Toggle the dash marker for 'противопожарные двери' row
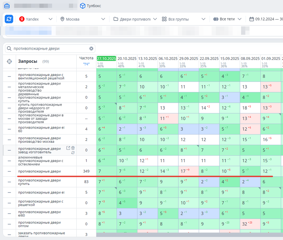The image size is (283, 240). tap(9, 171)
